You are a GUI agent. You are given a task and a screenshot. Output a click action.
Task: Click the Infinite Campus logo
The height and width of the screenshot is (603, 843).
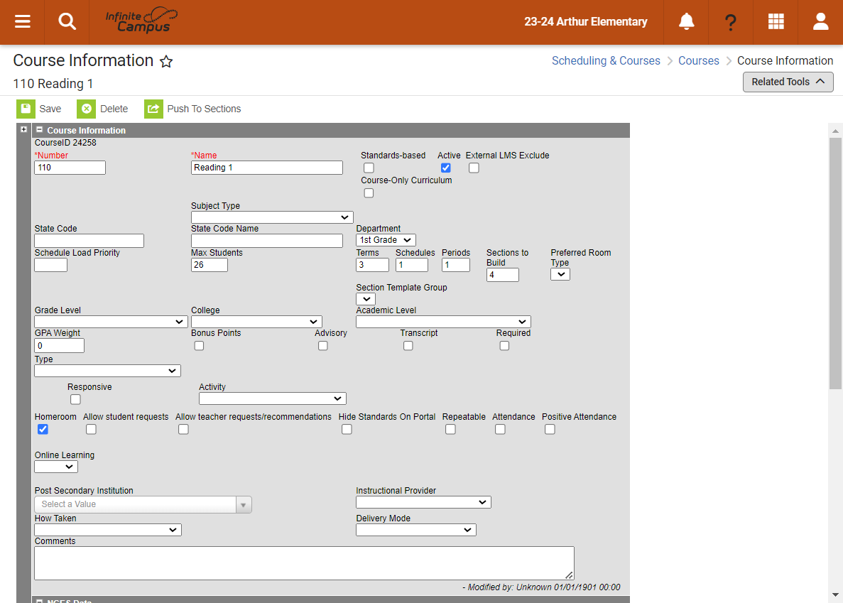pos(141,21)
